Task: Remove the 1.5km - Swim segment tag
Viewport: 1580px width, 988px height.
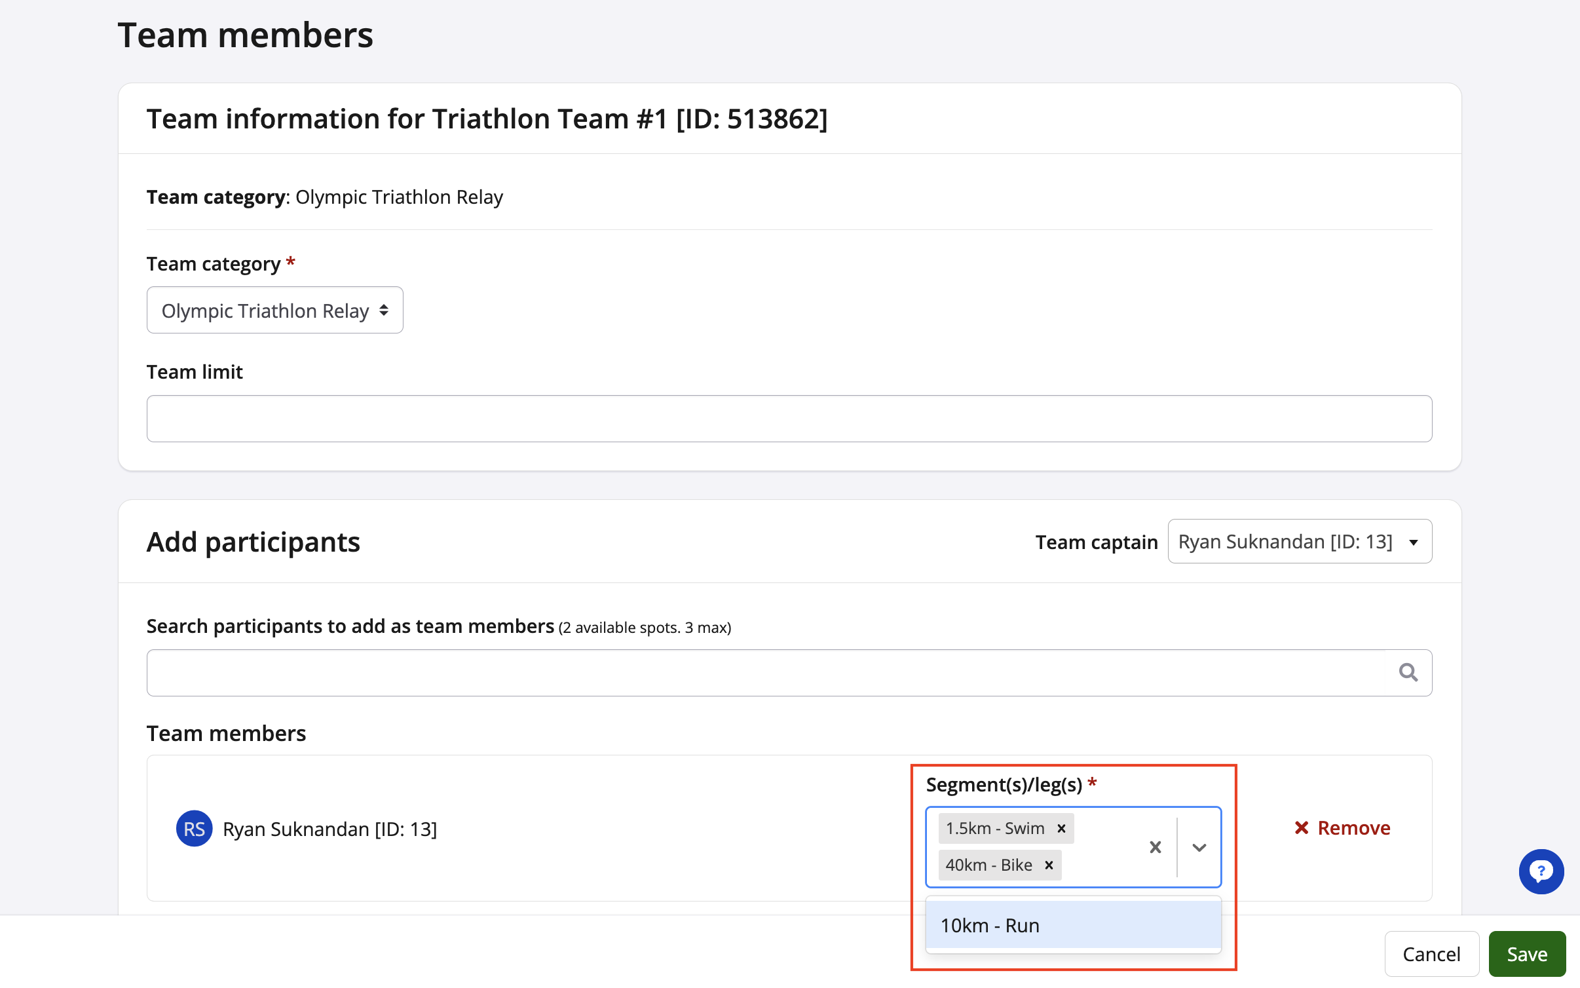Action: tap(1061, 829)
